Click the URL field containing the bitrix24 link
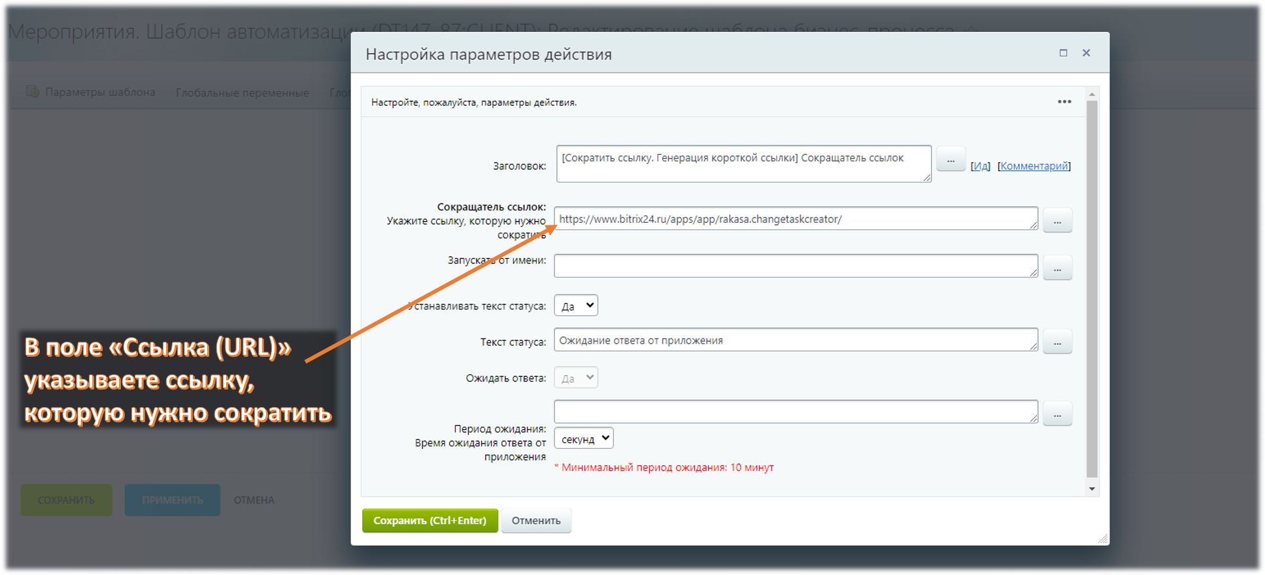The image size is (1265, 575). tap(796, 219)
